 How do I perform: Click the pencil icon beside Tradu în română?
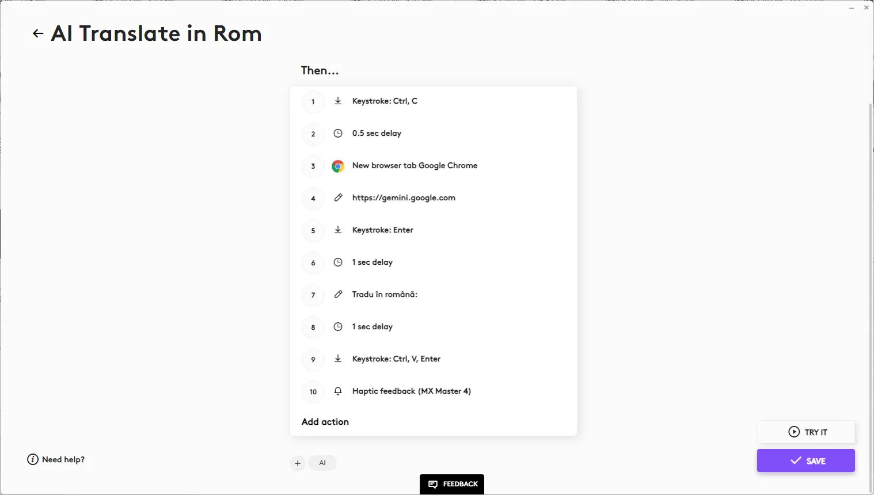[338, 295]
